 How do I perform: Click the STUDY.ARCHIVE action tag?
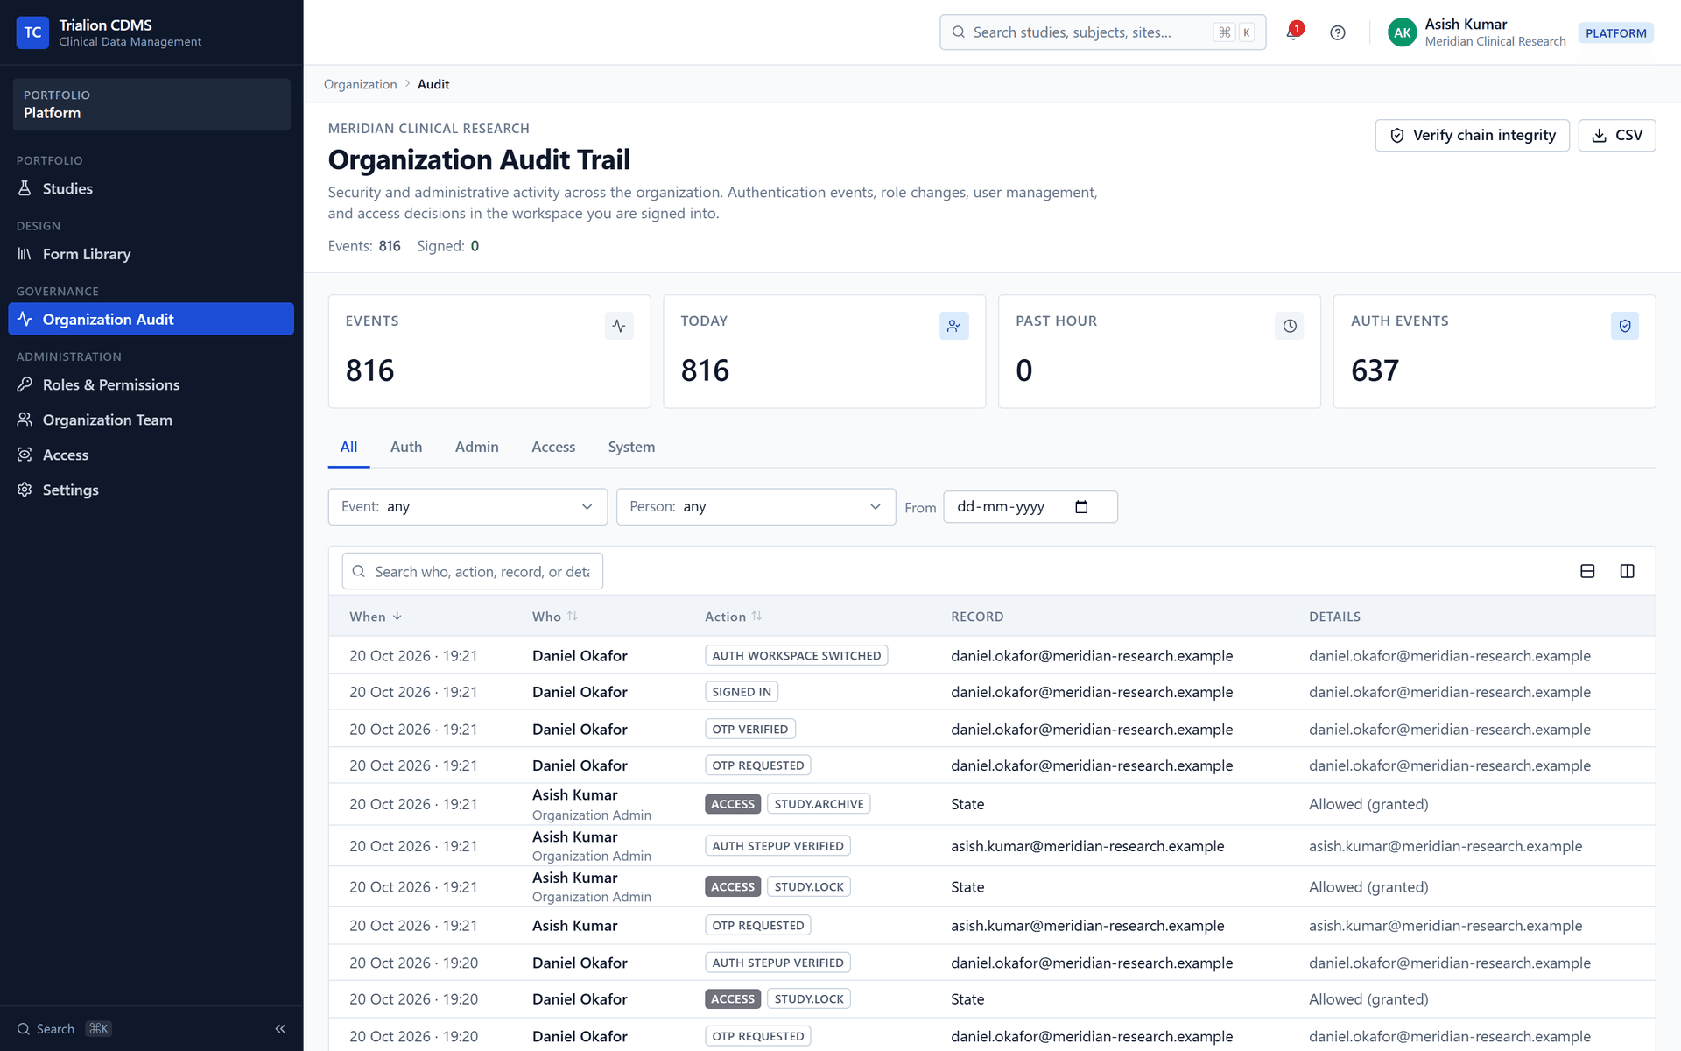click(819, 804)
